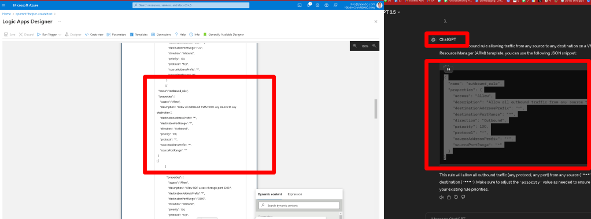This screenshot has height=219, width=591.
Task: Click the ChatGPT avatar icon
Action: point(434,39)
